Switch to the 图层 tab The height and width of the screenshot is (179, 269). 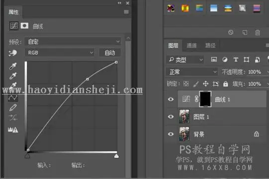tap(173, 46)
